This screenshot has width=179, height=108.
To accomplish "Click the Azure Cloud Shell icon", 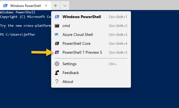I will tap(57, 35).
